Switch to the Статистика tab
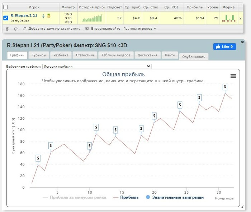 [85, 55]
